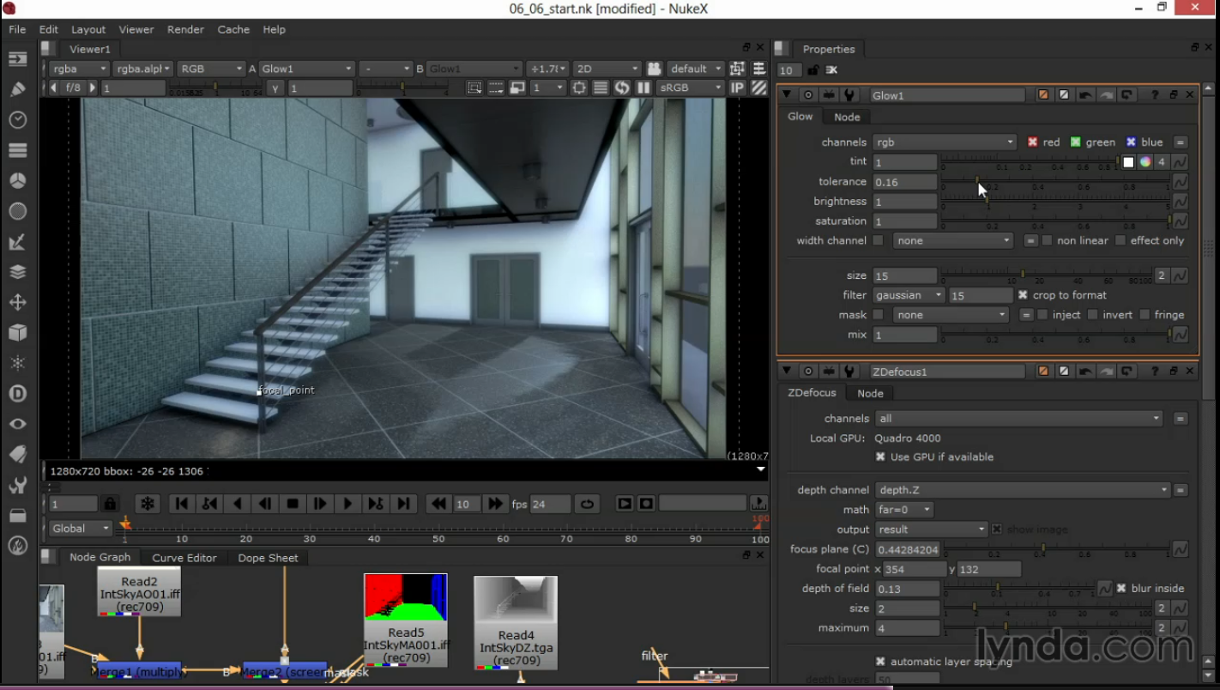Open the gaussian filter dropdown

pos(908,295)
